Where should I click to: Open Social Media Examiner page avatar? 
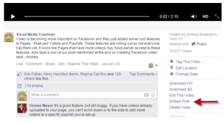9,37
